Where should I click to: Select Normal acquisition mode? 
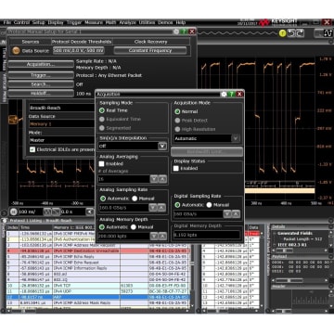177,111
